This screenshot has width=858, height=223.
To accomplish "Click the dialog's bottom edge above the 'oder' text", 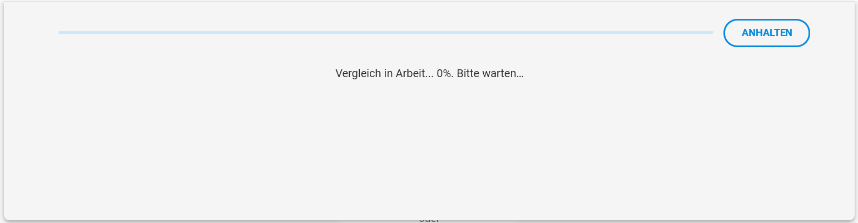I will tap(429, 219).
